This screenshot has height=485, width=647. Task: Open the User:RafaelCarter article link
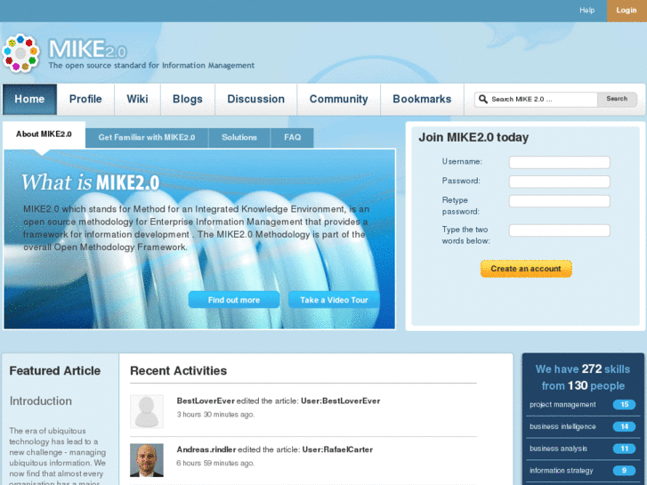click(337, 449)
